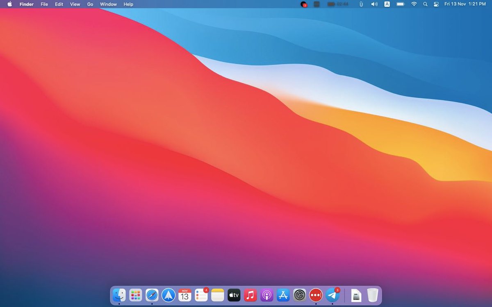Open Reminders with 4 badge
The image size is (492, 307).
[x=201, y=295]
